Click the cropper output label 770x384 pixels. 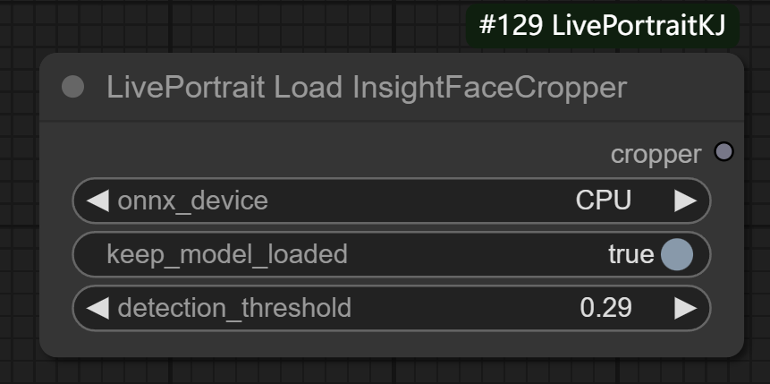(656, 154)
